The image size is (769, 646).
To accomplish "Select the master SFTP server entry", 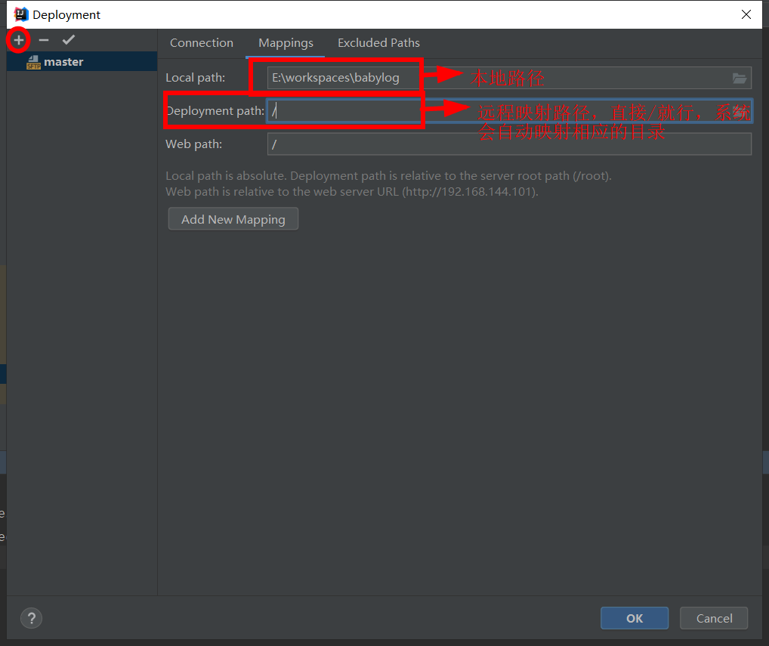I will tap(63, 61).
